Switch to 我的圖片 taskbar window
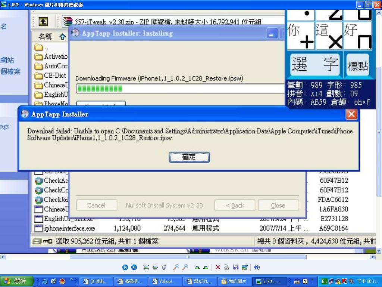 point(234,281)
